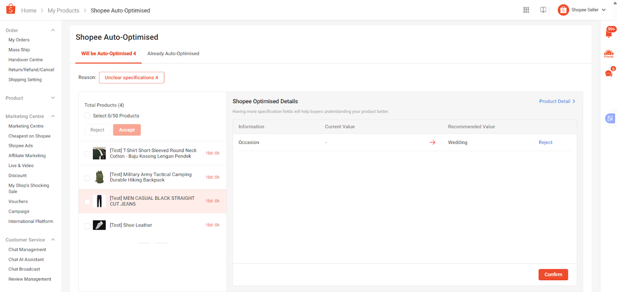The width and height of the screenshot is (617, 292).
Task: Open My Orders in sidebar
Action: click(19, 40)
